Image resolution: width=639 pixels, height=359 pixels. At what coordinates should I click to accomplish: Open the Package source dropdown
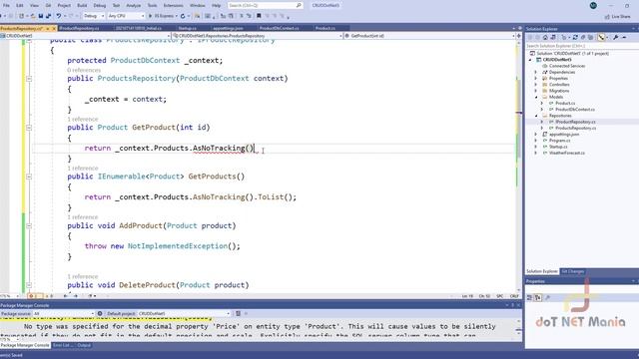coord(63,314)
